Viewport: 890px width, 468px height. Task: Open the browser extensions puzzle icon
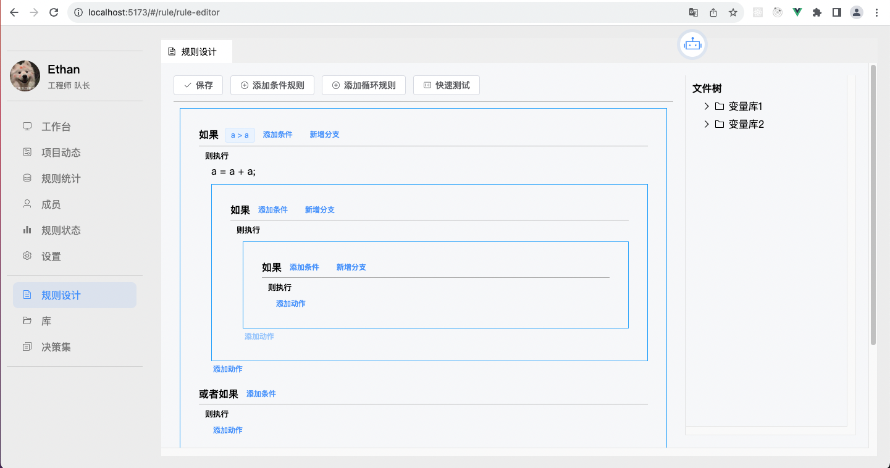coord(817,12)
